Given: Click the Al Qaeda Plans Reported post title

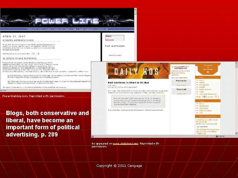Looking at the screenshot, I should (20, 58).
